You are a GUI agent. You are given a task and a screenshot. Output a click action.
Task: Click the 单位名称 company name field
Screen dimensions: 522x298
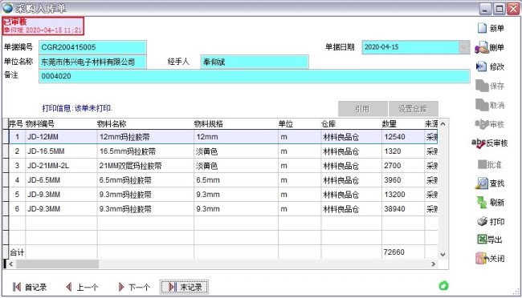[92, 62]
